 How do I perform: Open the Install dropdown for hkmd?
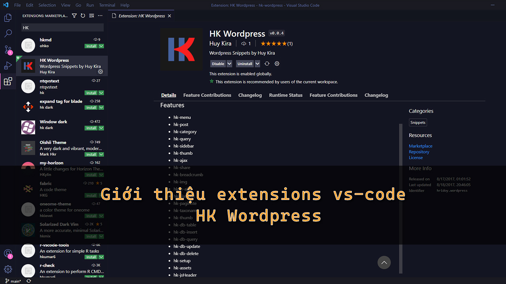click(x=101, y=46)
